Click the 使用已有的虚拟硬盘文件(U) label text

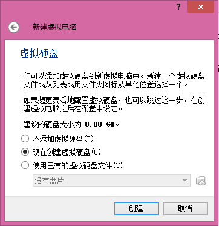pyautogui.click(x=77, y=165)
